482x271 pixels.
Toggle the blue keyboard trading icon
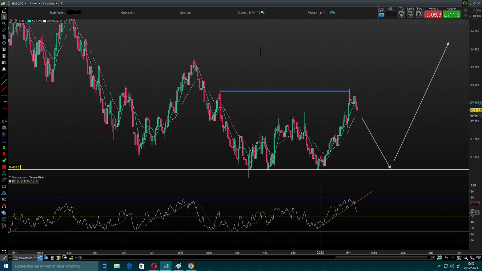(x=382, y=15)
